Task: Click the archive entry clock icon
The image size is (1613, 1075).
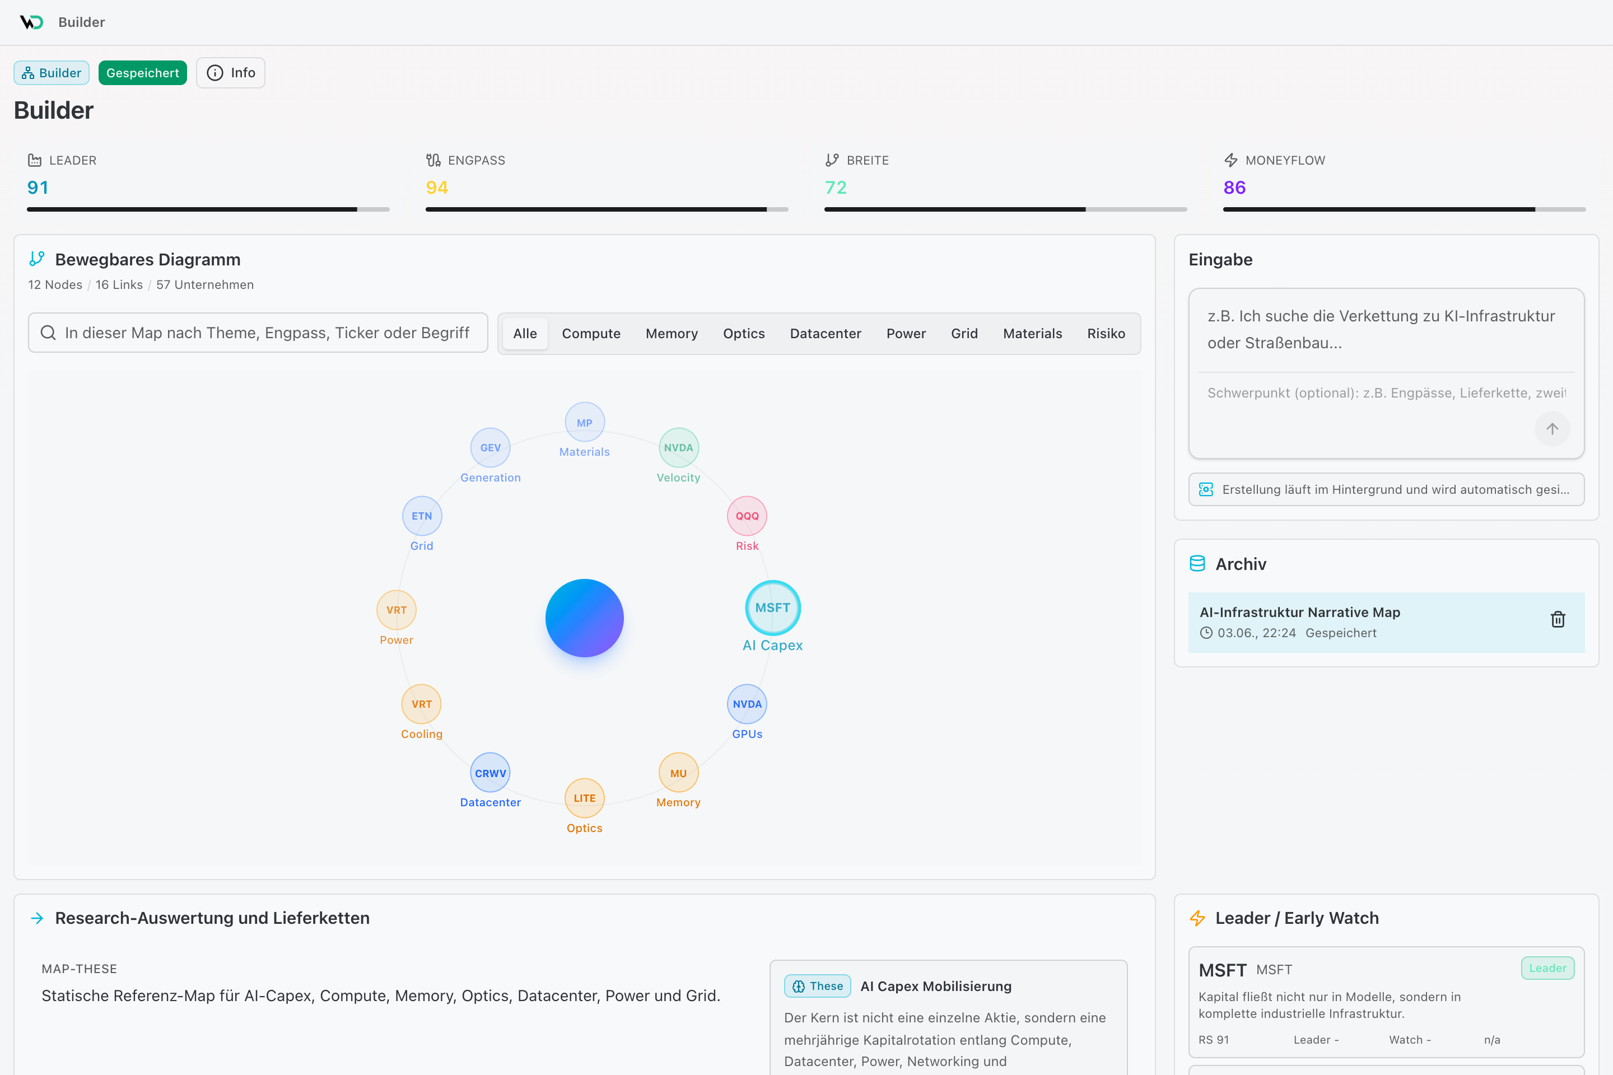Action: [x=1206, y=633]
